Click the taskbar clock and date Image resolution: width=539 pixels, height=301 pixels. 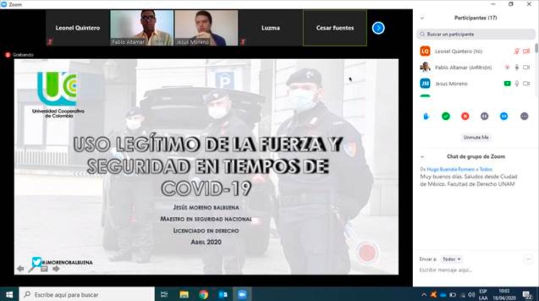pyautogui.click(x=504, y=295)
